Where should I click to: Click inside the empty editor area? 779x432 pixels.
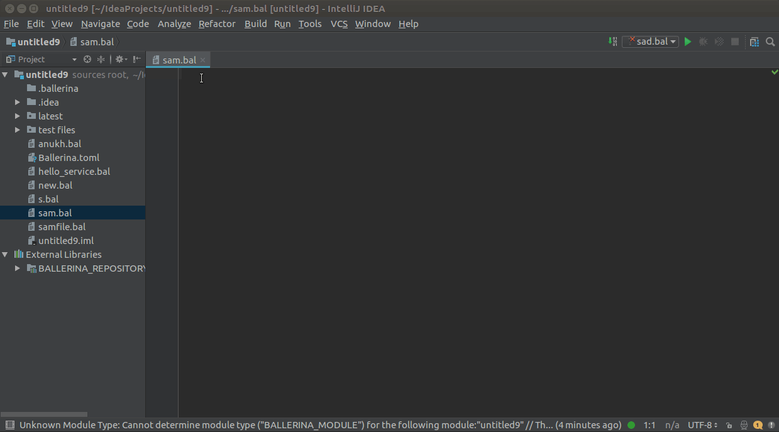pyautogui.click(x=478, y=242)
